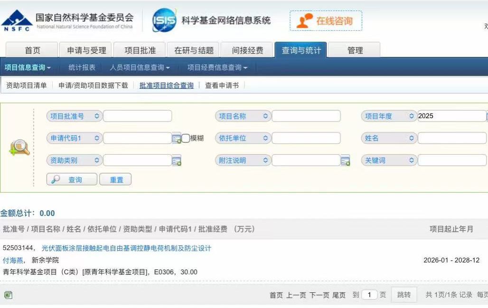Open the 光伏面板涂层 project title link
The height and width of the screenshot is (308, 488).
pyautogui.click(x=126, y=248)
